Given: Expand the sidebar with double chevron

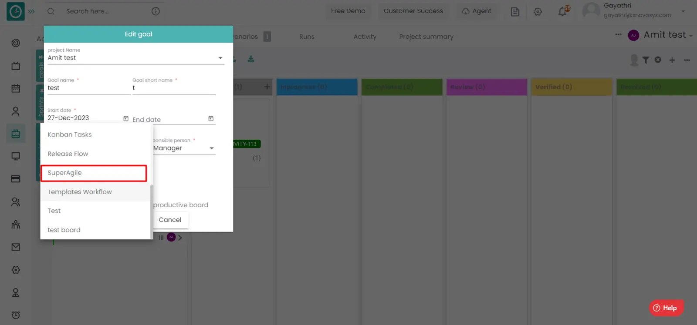Looking at the screenshot, I should coord(31,11).
